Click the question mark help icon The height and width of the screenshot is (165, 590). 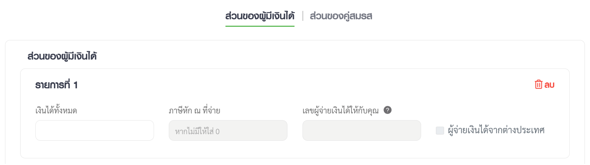(x=387, y=110)
